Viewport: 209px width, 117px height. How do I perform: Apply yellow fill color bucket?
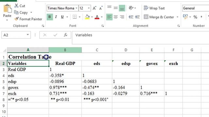(x=87, y=17)
